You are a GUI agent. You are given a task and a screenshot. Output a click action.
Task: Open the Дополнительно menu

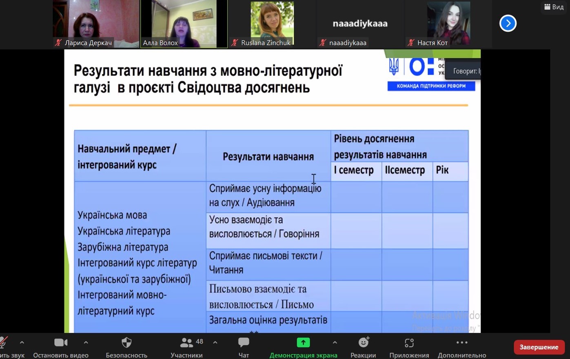pos(461,342)
